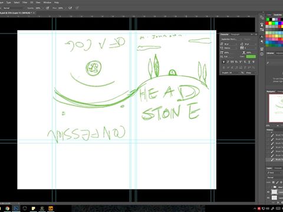Screen dimensions: 283x212
Task: Switch to the Paragraph tab
Action: pyautogui.click(x=235, y=34)
